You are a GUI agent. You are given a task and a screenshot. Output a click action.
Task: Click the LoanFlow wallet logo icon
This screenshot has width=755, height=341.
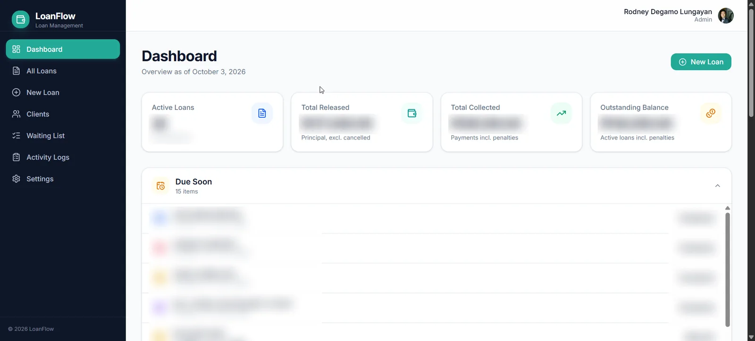(20, 19)
